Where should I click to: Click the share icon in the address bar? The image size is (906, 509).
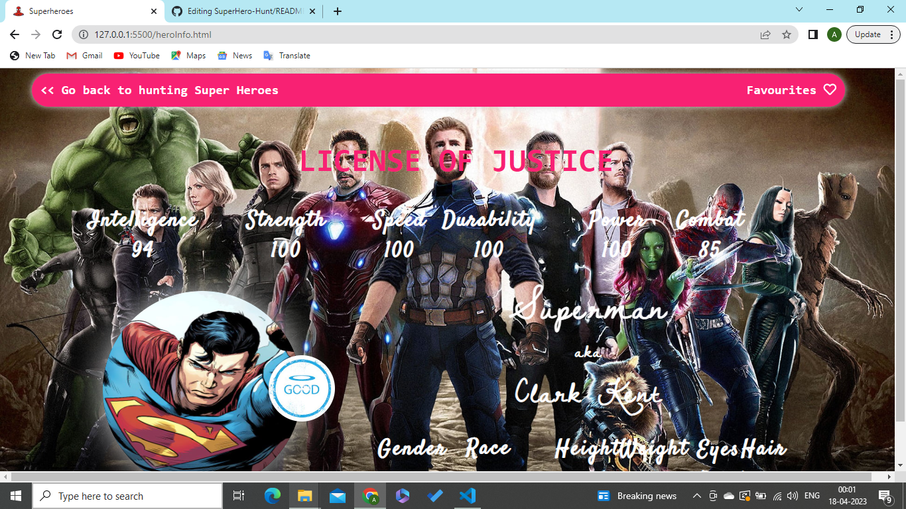pos(765,34)
